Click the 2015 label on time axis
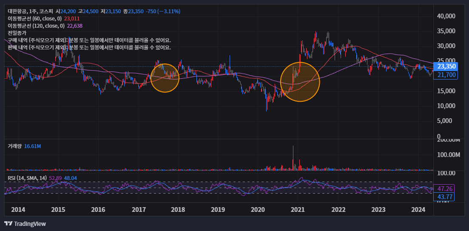 click(x=58, y=209)
